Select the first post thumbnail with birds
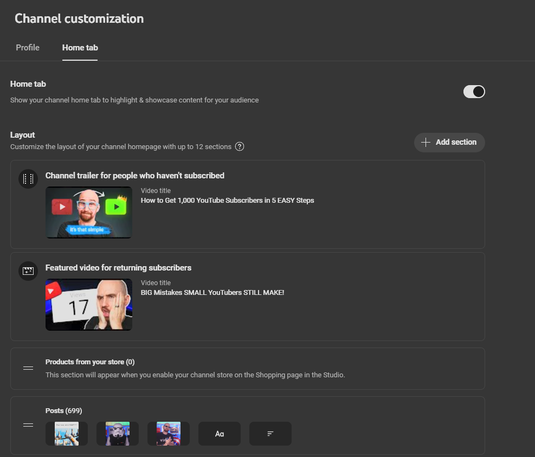The width and height of the screenshot is (535, 457). coord(67,434)
